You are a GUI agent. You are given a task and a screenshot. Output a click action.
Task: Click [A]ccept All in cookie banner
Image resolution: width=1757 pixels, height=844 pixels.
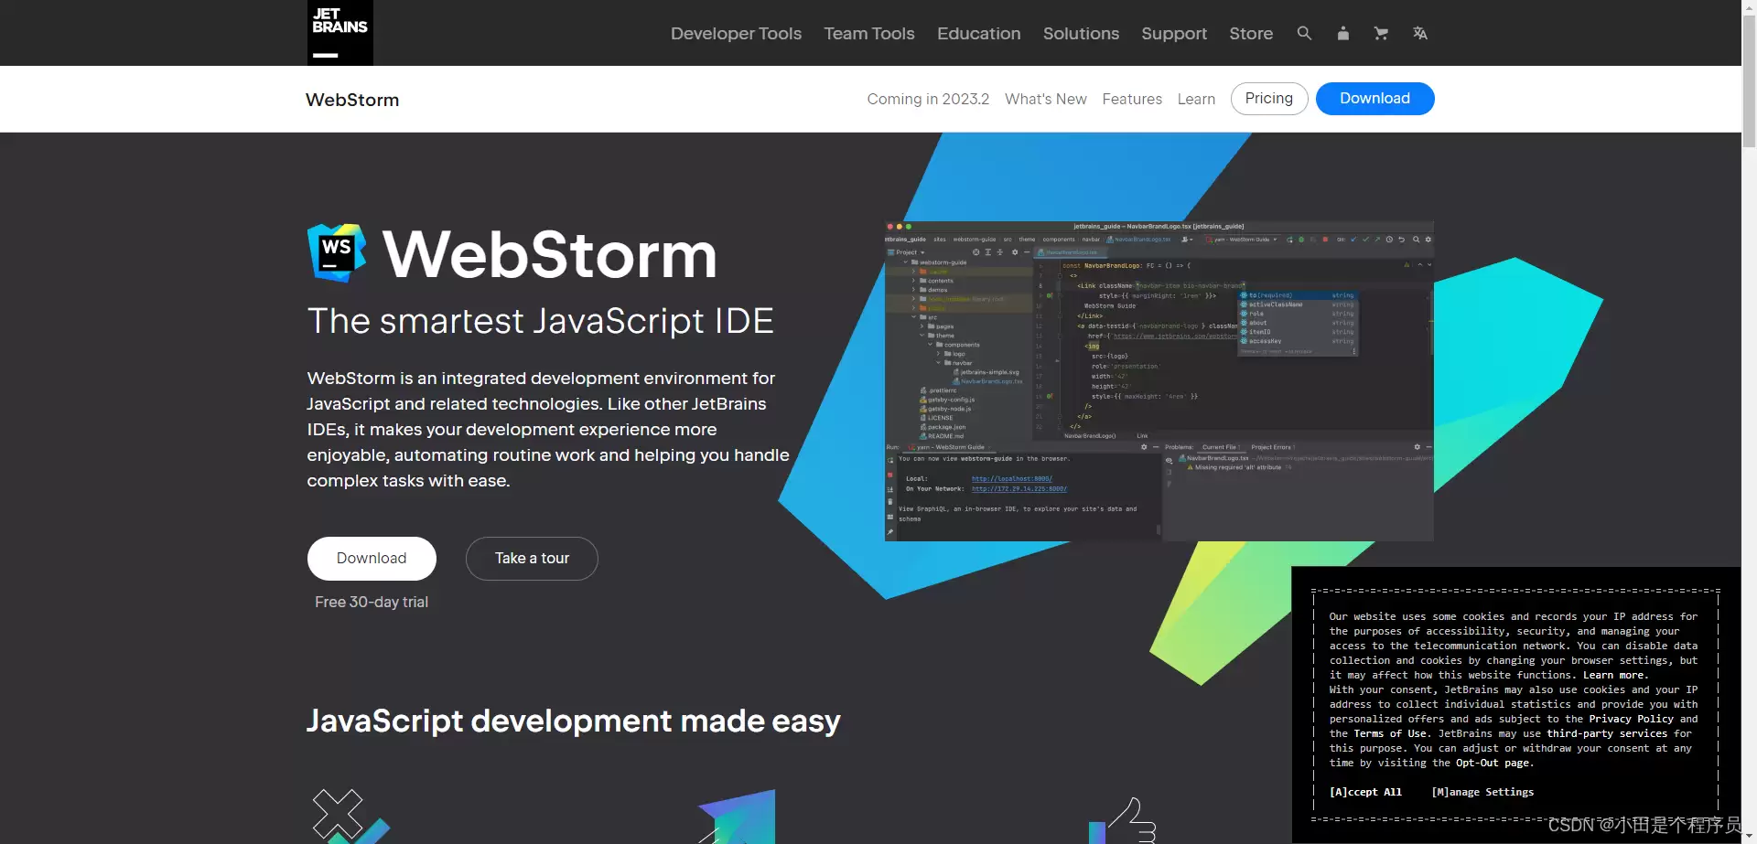tap(1365, 792)
